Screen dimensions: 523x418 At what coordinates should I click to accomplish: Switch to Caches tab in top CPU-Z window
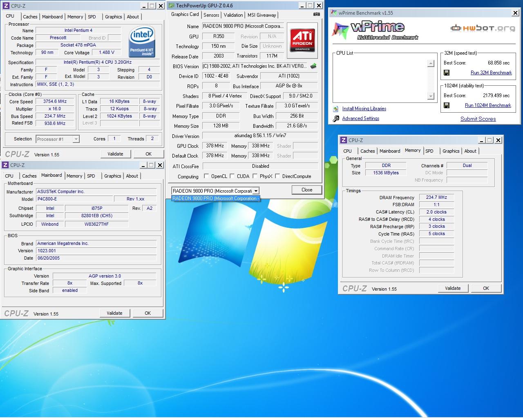tap(30, 17)
